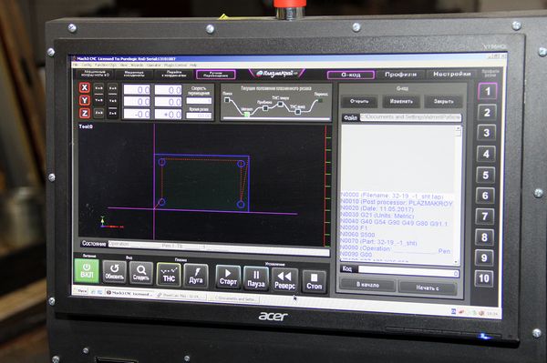Toggle the THC plasma height control
547x363 pixels.
click(169, 275)
